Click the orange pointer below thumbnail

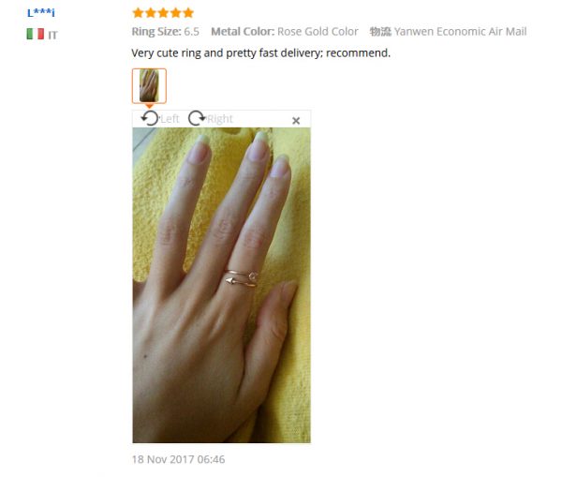[x=149, y=106]
